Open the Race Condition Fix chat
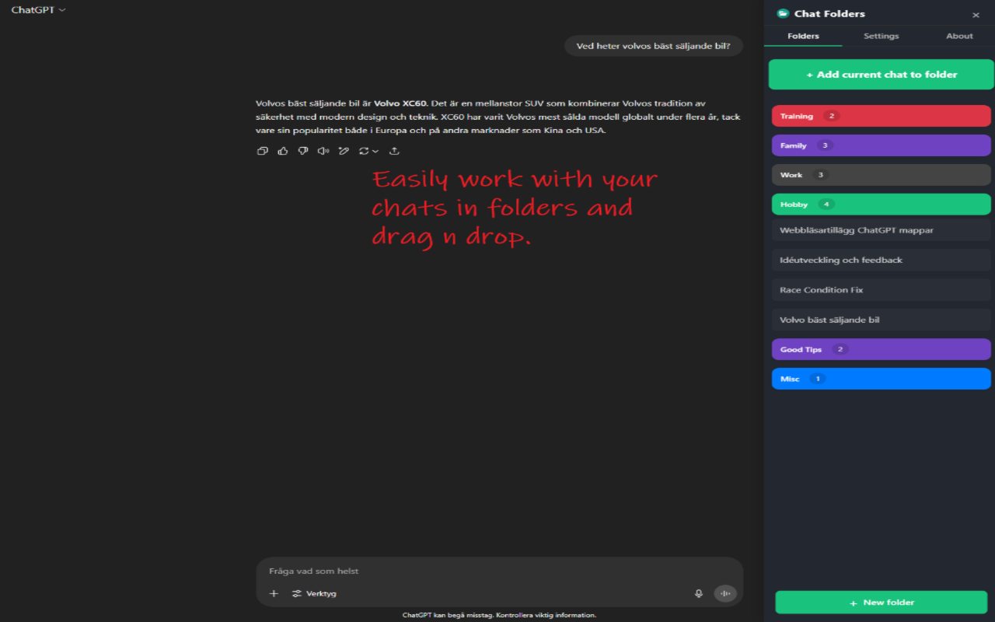This screenshot has width=995, height=622. pos(882,290)
